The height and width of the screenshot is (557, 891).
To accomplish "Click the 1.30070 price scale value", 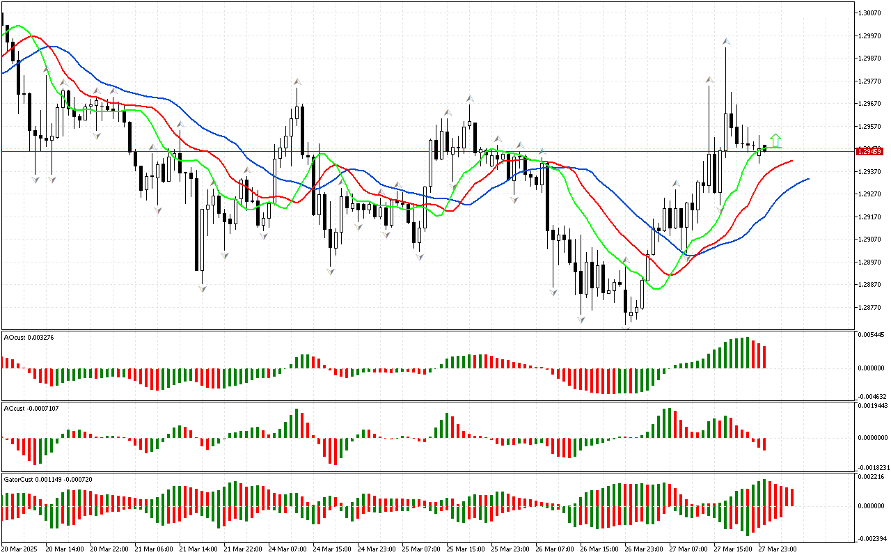I will [870, 13].
